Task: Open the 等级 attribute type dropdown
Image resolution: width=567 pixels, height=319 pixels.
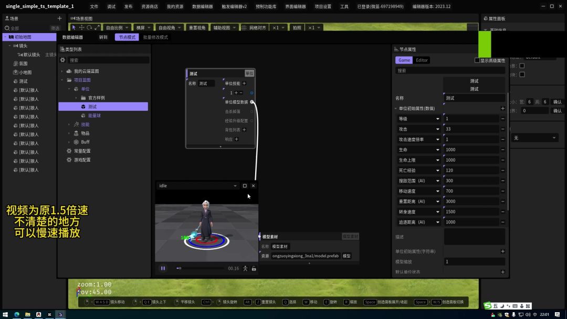Action: (437, 119)
